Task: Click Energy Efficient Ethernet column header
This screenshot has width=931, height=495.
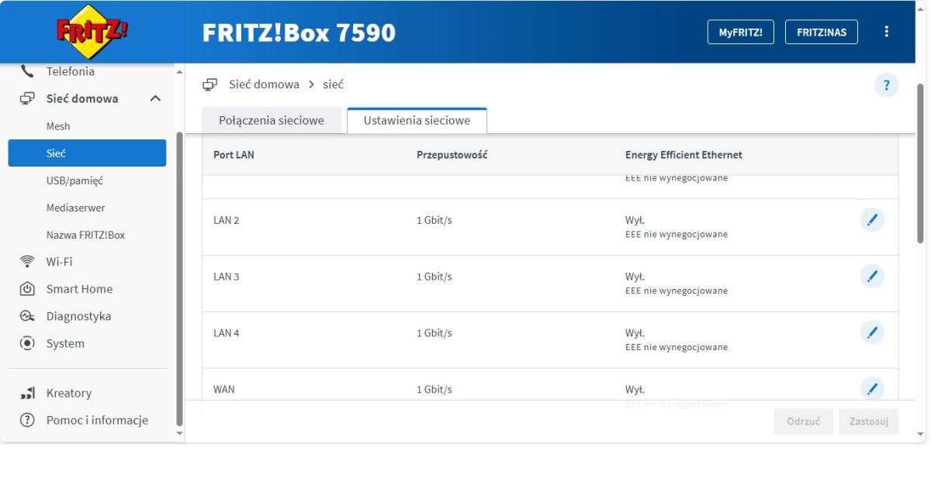Action: point(684,155)
